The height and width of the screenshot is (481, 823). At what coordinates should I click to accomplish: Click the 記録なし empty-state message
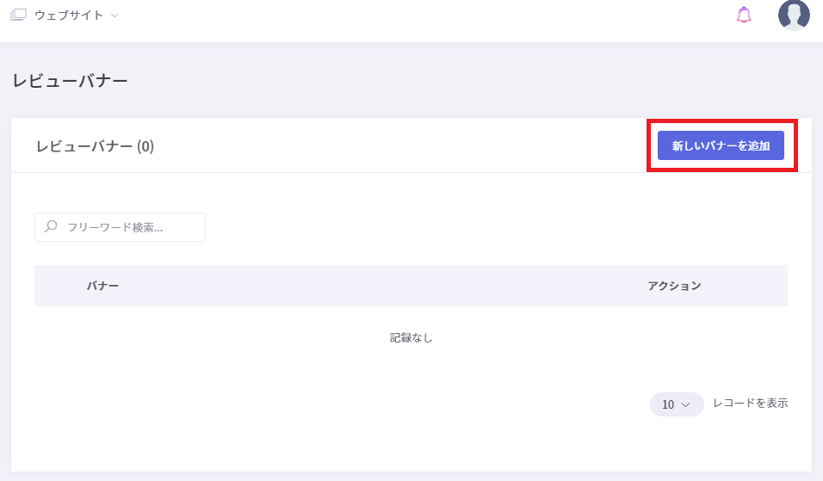pyautogui.click(x=411, y=338)
